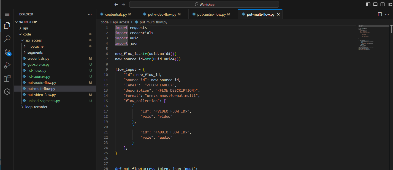Viewport: 393px width, 170px height.
Task: Click the Workshop command center search box
Action: [x=204, y=4]
